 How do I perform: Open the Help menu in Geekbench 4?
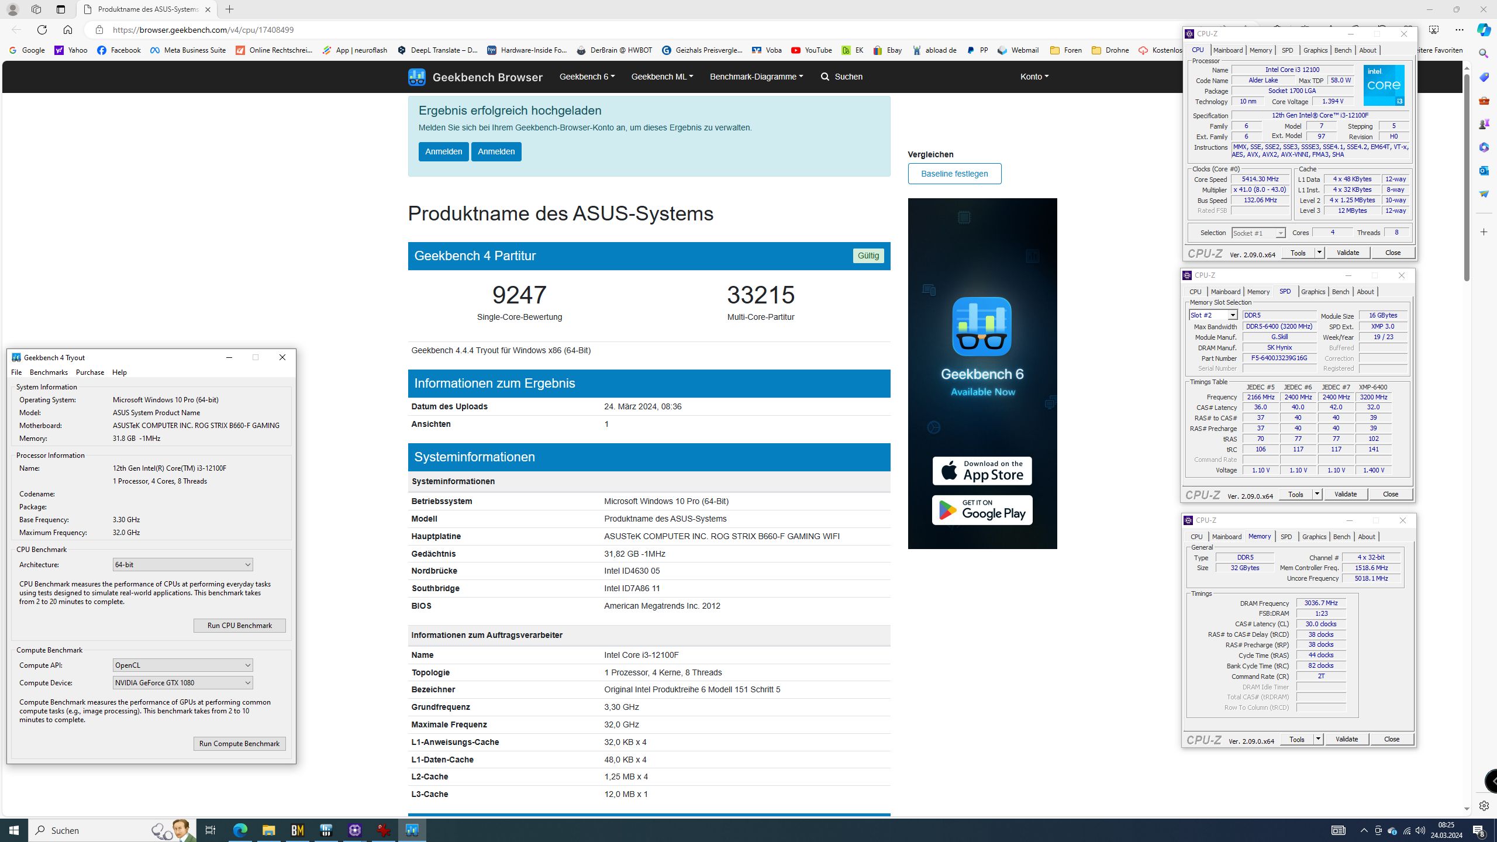[x=119, y=372]
